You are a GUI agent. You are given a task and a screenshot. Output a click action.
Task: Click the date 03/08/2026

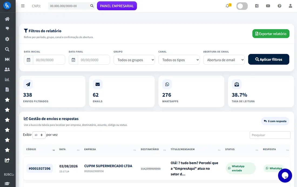coord(68,166)
